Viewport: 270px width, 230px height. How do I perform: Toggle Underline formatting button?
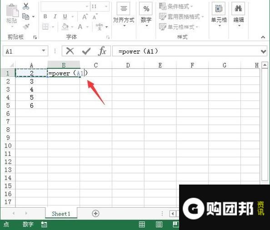pyautogui.click(x=65, y=16)
